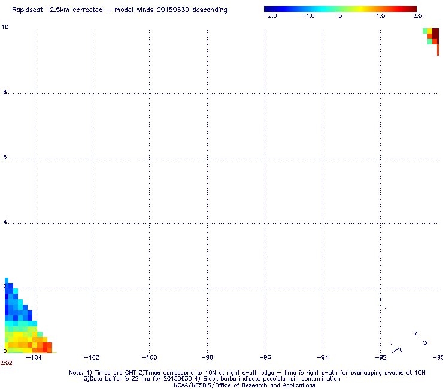The image size is (443, 389).
Task: Click the longitude label '-98'
Action: click(x=207, y=358)
